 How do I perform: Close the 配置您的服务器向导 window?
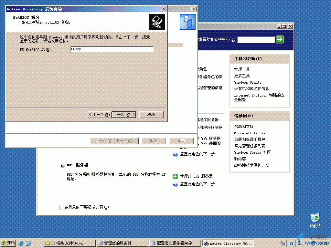tap(194, 9)
